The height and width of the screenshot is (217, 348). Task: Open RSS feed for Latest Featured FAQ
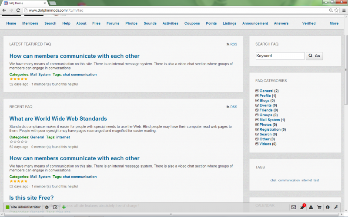[232, 44]
